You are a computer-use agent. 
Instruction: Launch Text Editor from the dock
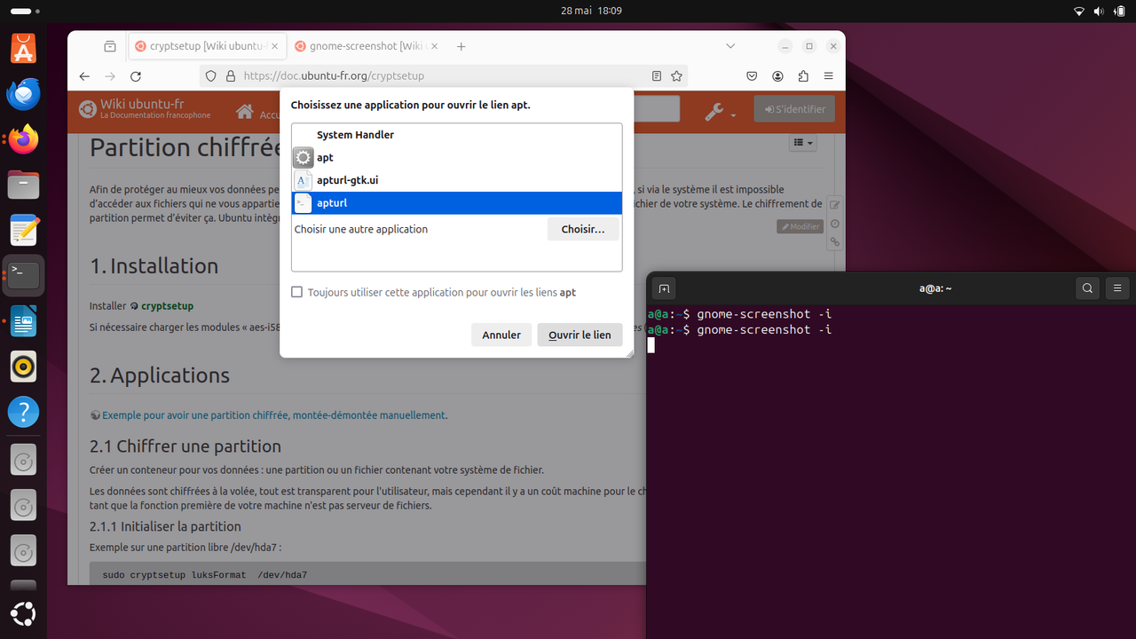(x=23, y=231)
